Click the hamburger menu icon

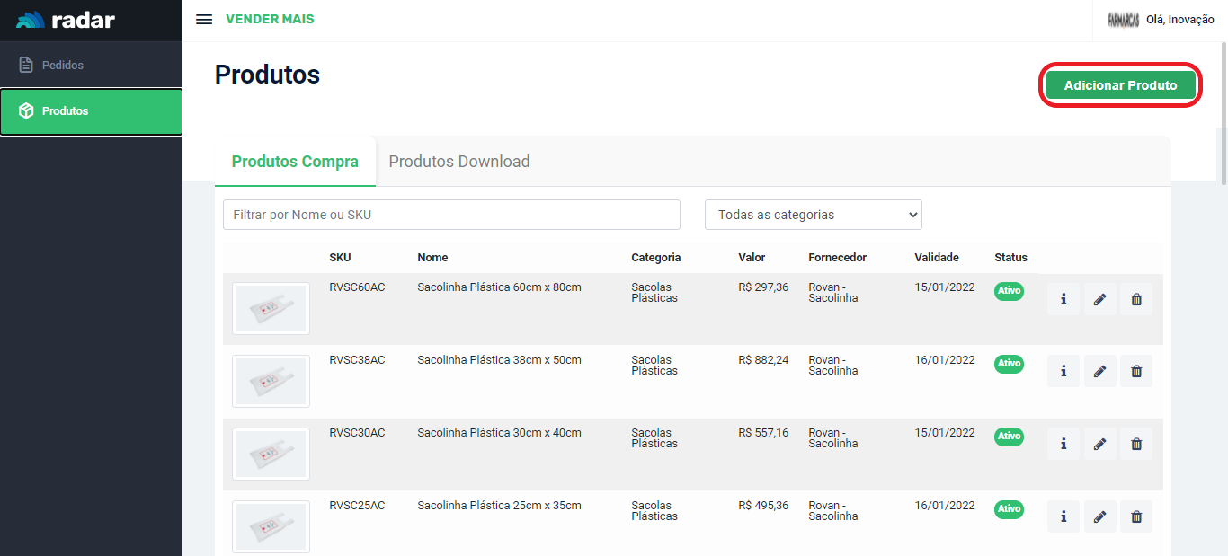[204, 20]
